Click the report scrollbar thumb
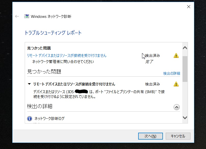Screen dimensions: 206x149 (x=185, y=69)
